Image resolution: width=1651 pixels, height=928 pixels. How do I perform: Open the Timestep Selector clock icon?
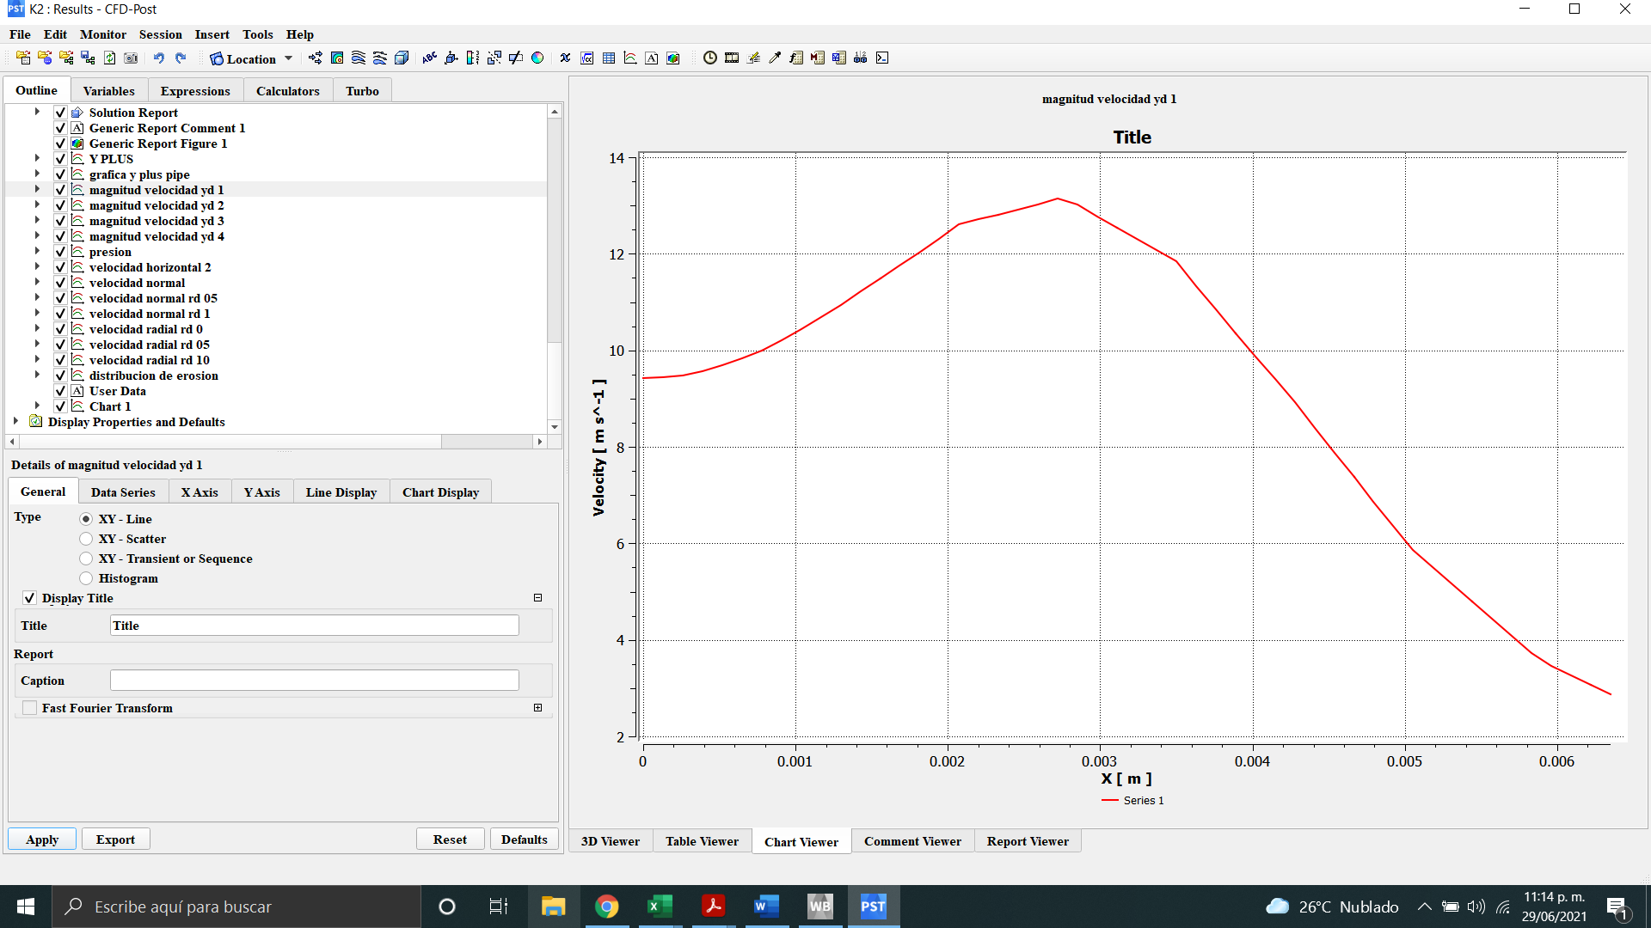point(710,58)
